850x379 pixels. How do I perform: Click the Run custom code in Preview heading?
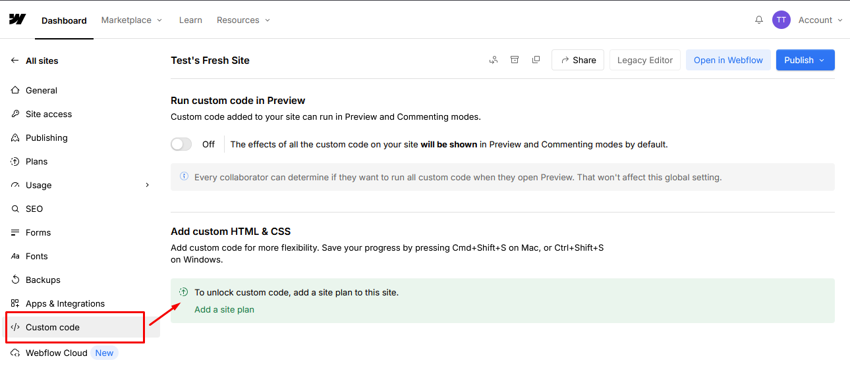[238, 101]
